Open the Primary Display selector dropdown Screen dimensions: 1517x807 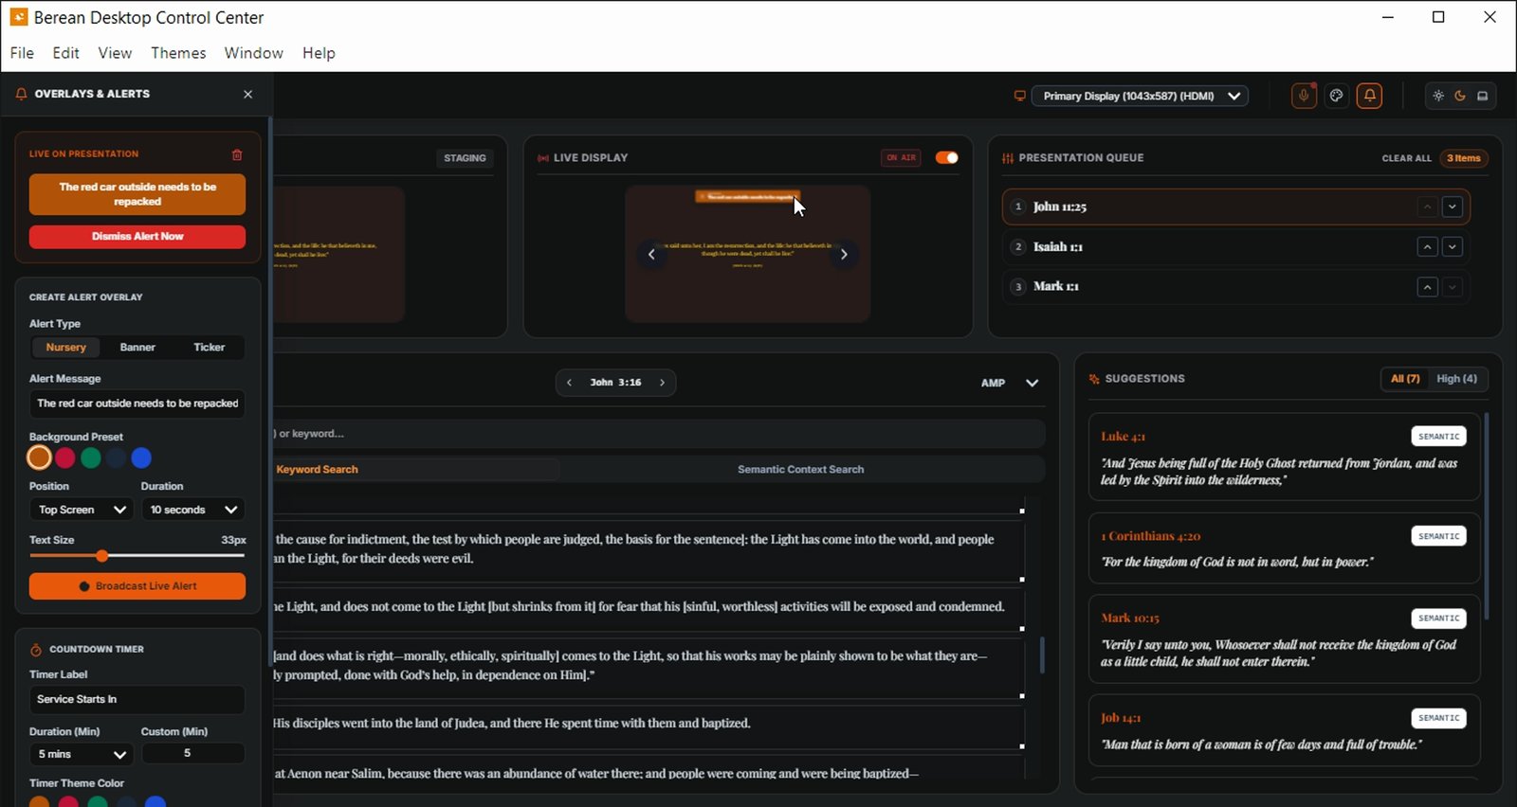coord(1140,96)
